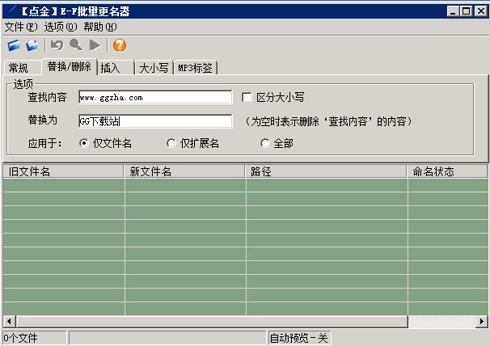
Task: Click the horizontal scrollbar thumb
Action: pos(212,321)
